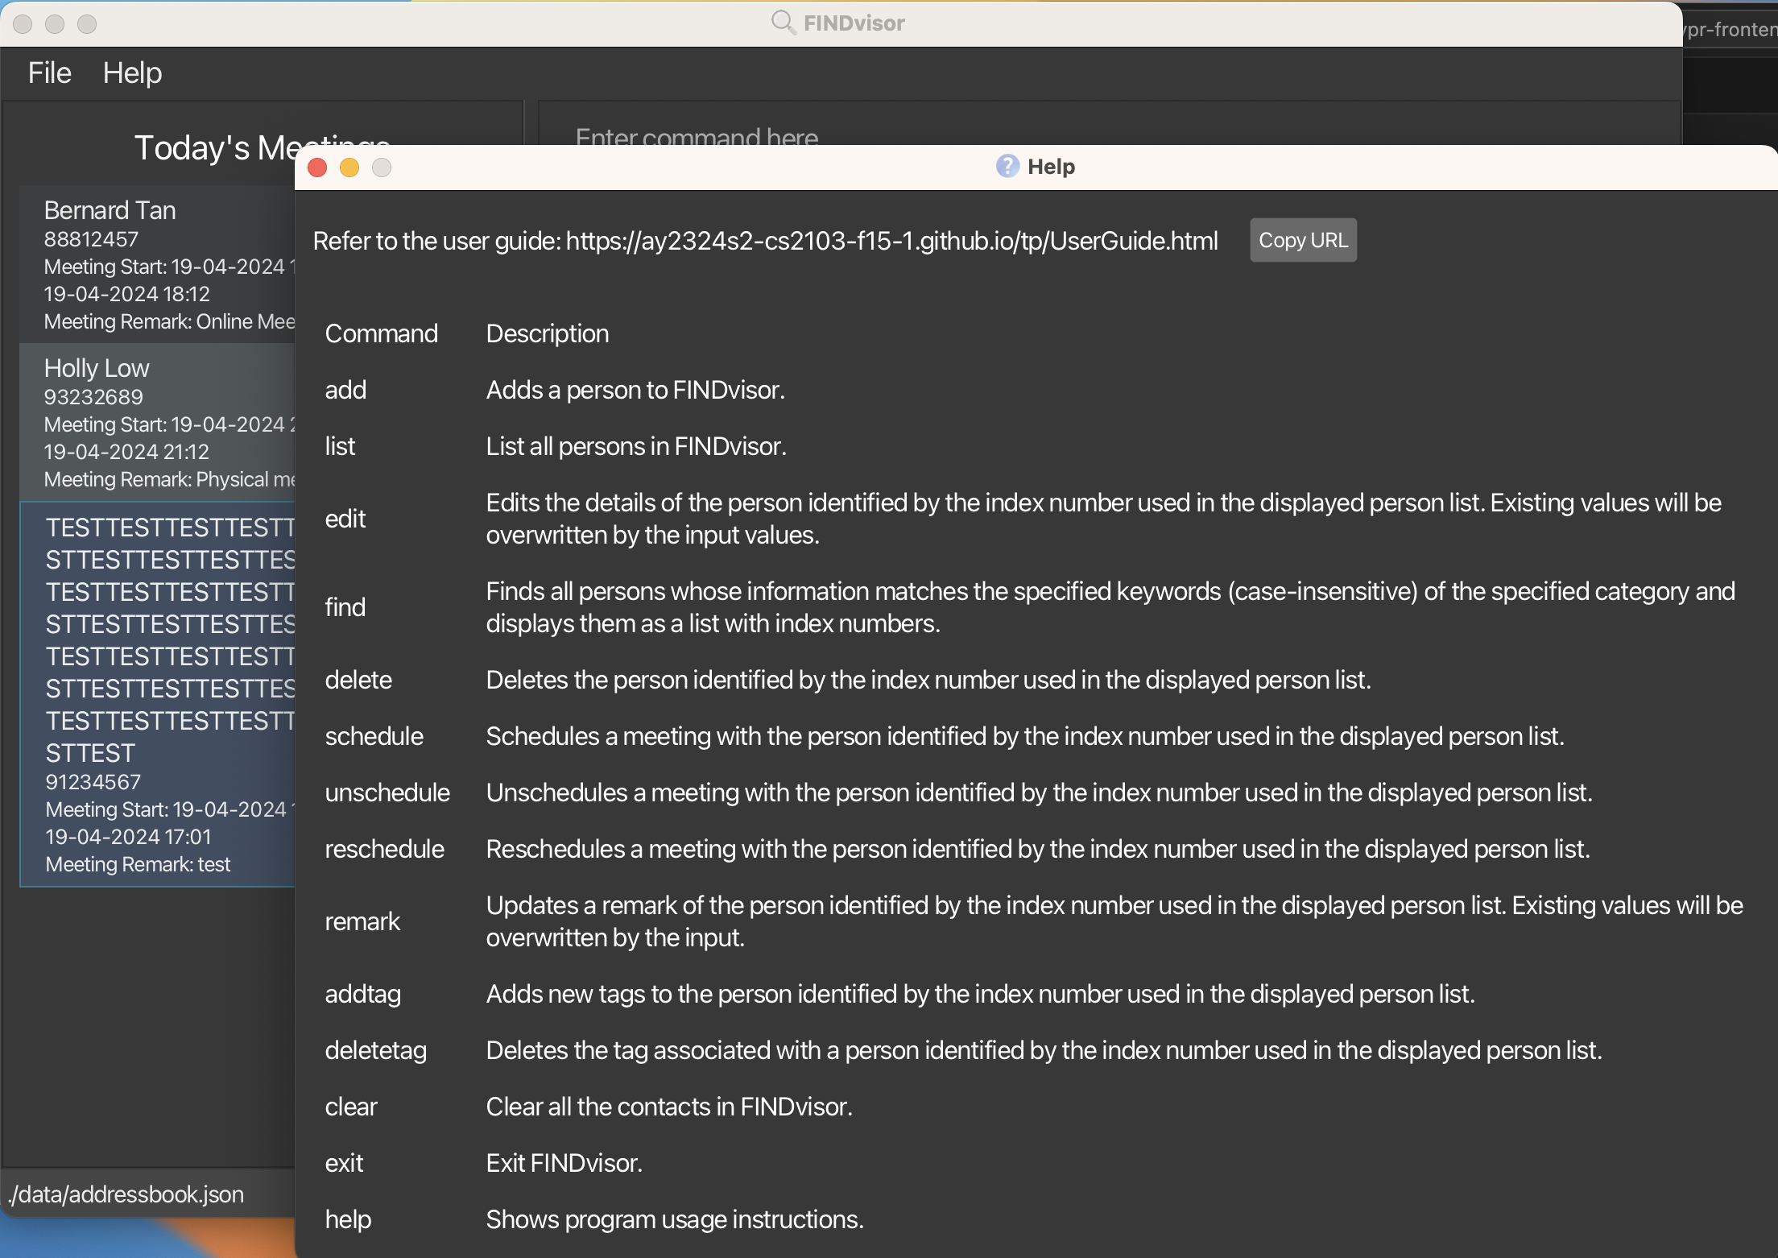Click the 'reschedule' command entry
This screenshot has height=1258, width=1778.
coord(384,849)
